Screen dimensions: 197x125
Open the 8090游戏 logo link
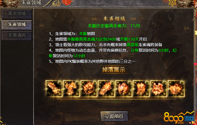pyautogui.click(x=179, y=118)
